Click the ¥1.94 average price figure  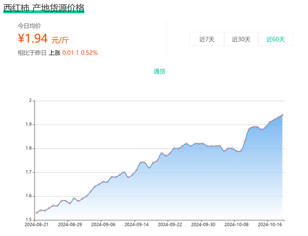click(x=33, y=38)
